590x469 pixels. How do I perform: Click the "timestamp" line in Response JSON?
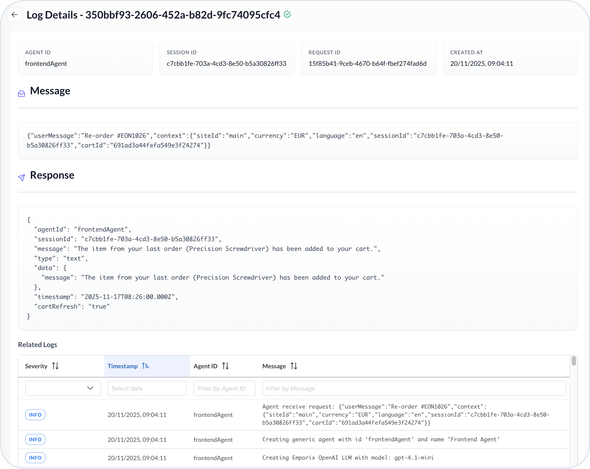click(x=106, y=297)
